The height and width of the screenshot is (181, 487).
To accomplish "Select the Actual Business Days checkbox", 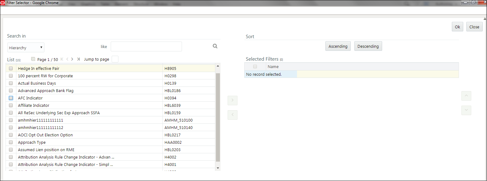I will click(x=11, y=83).
